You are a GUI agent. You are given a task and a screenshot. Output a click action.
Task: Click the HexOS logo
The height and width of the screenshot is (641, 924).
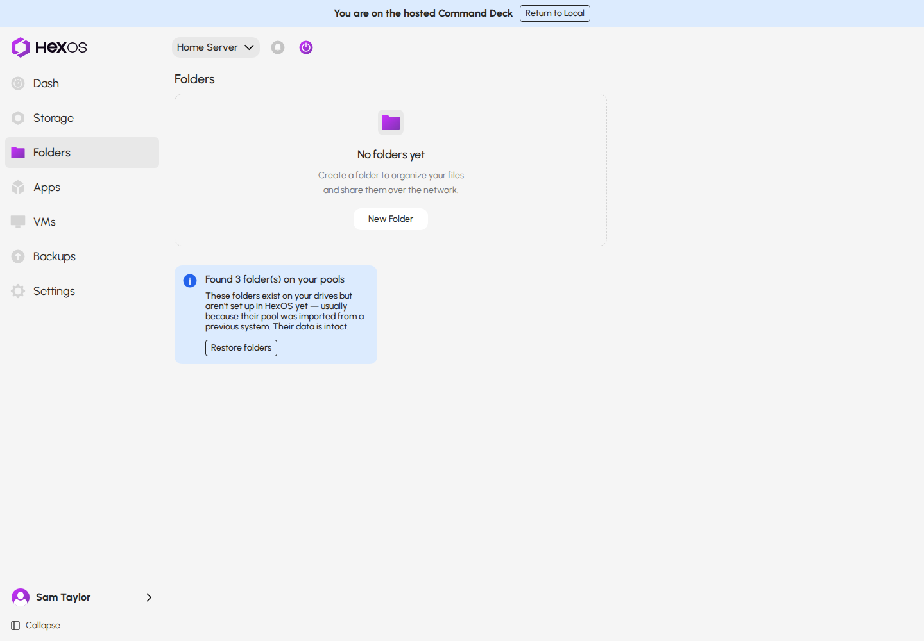coord(49,47)
